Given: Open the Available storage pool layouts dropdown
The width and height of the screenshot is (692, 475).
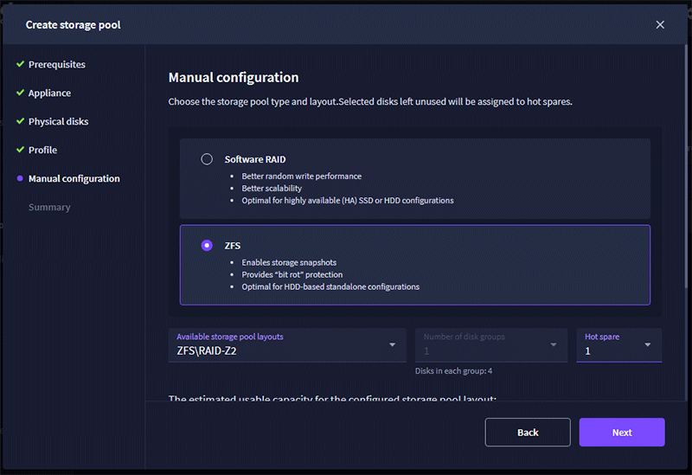Looking at the screenshot, I should pos(286,345).
